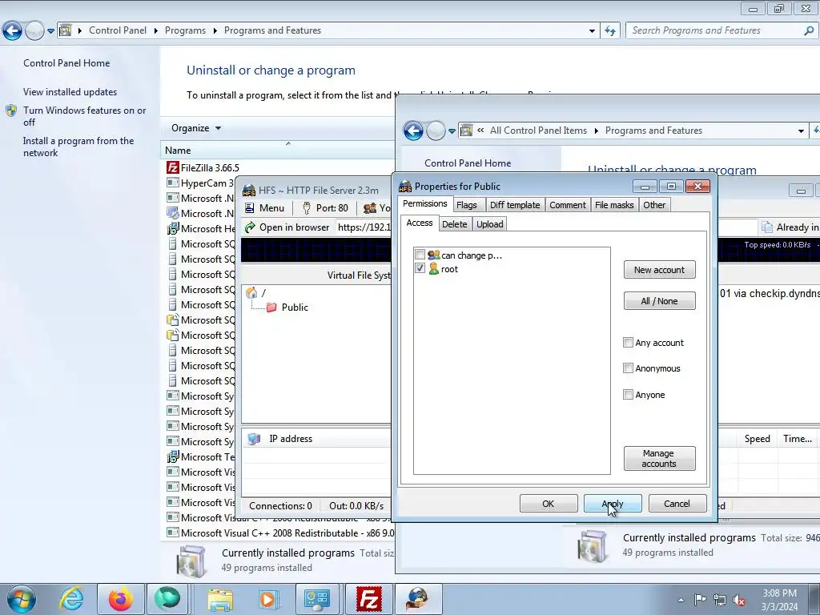Click Apply in Properties for Public
Image resolution: width=820 pixels, height=615 pixels.
pos(613,504)
